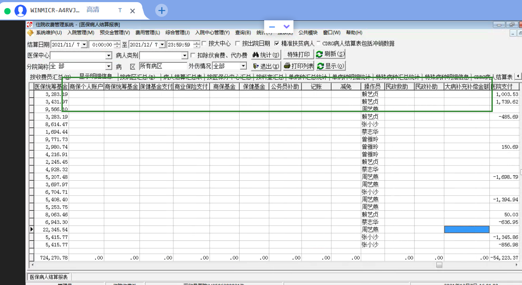
Task: Increase end time 23:59:59 with up arrow
Action: tap(196, 43)
